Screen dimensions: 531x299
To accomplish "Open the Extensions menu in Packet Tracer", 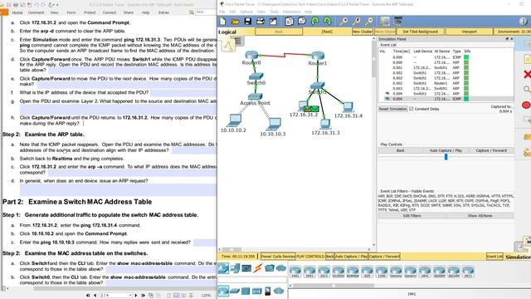I will [x=291, y=12].
